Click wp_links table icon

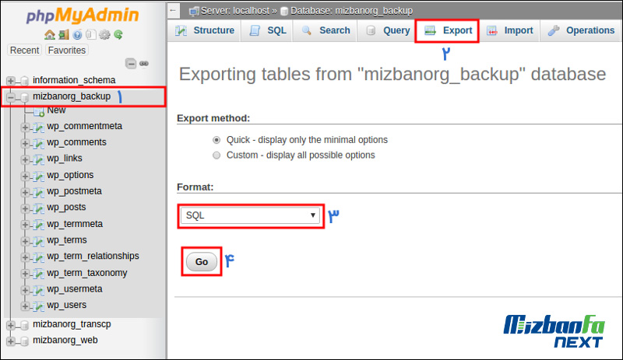pyautogui.click(x=38, y=159)
